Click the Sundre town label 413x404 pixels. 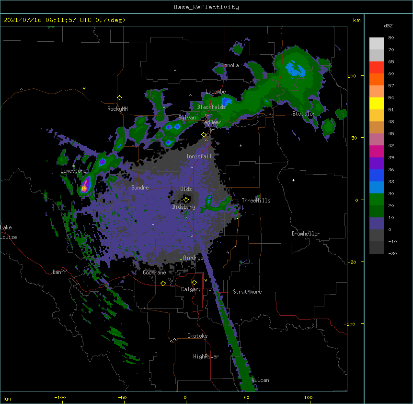(140, 188)
